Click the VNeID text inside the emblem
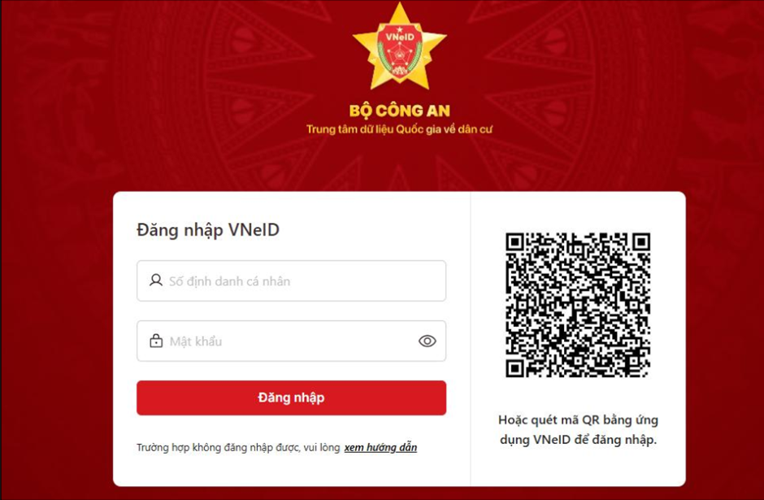Screen dimensions: 764x500 click(400, 37)
